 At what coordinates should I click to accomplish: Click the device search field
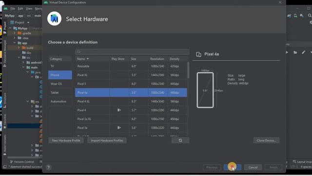132,52
